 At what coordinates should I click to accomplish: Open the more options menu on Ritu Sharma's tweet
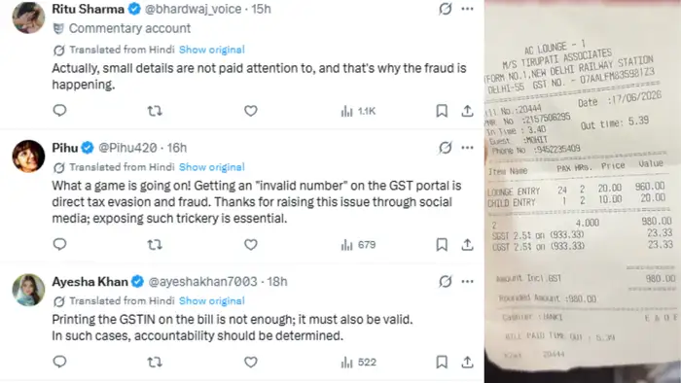click(467, 9)
